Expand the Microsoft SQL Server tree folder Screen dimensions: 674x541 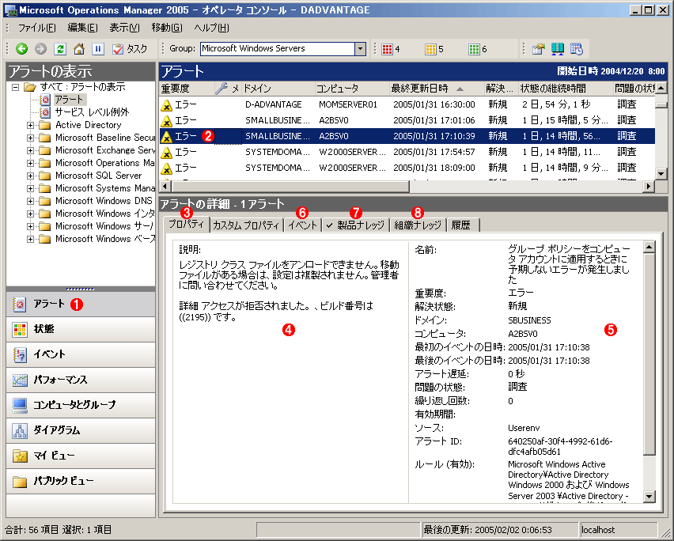(x=30, y=176)
